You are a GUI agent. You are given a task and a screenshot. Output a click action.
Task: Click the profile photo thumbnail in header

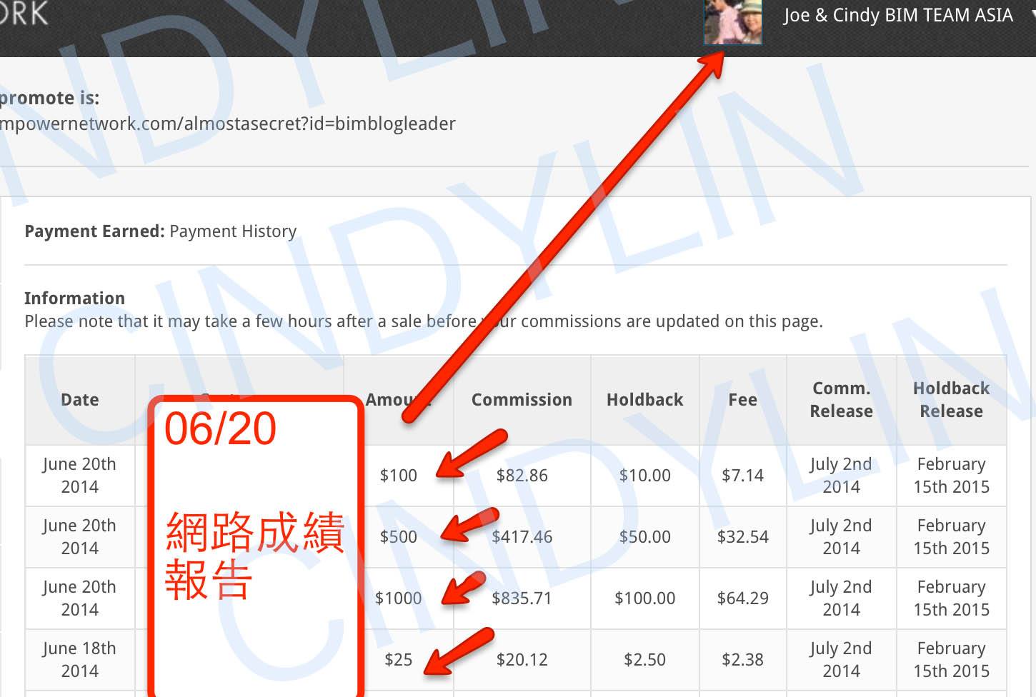(x=732, y=21)
